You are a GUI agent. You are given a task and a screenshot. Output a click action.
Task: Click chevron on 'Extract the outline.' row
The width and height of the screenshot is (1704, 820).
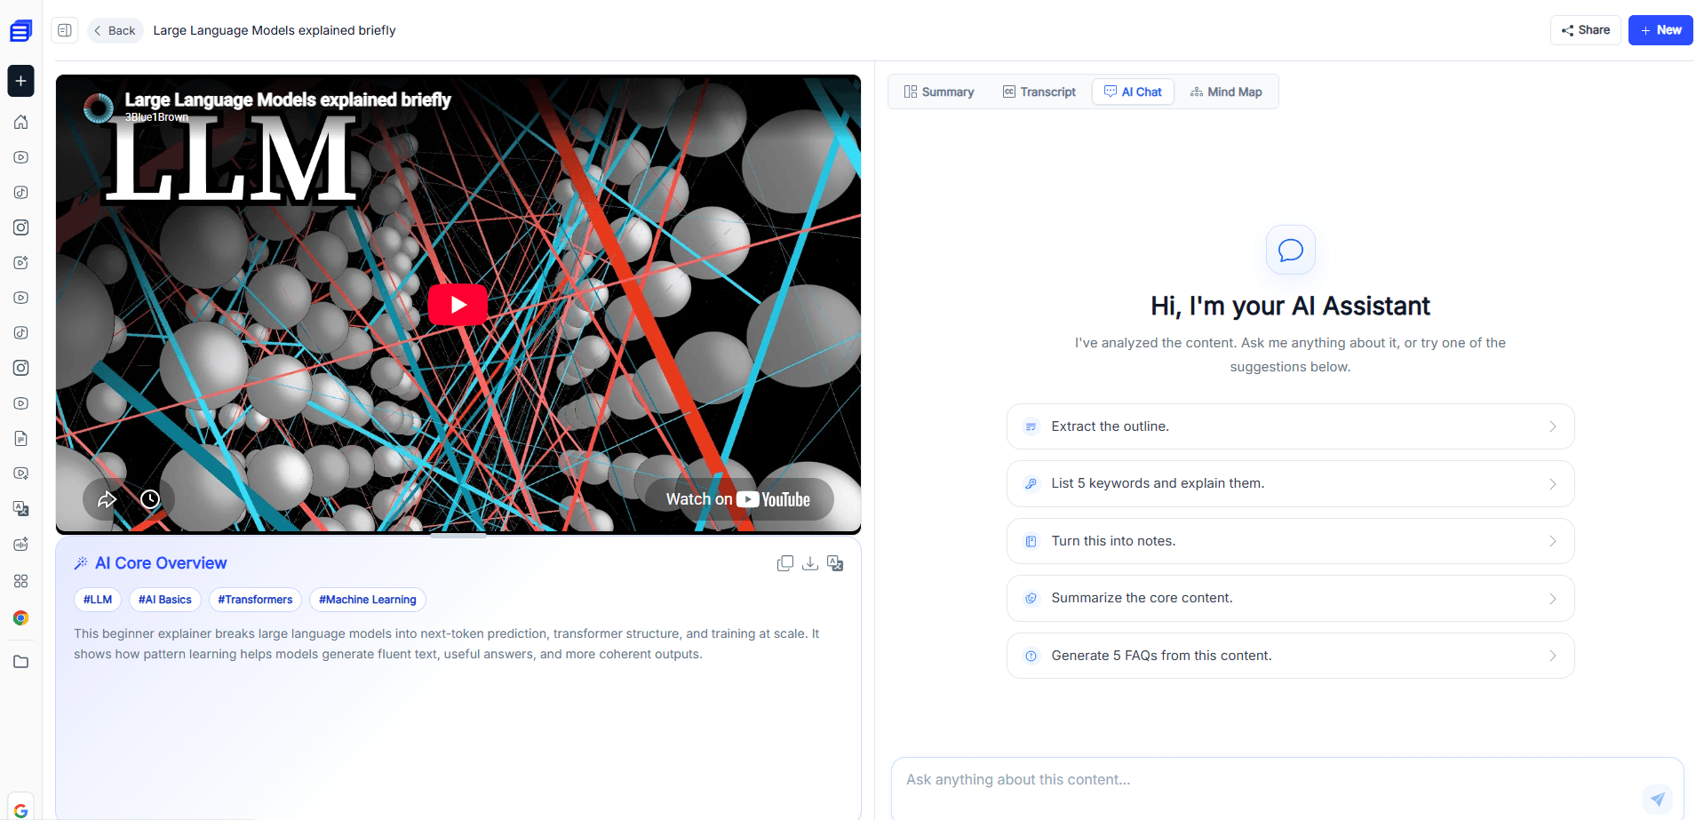[x=1552, y=426]
